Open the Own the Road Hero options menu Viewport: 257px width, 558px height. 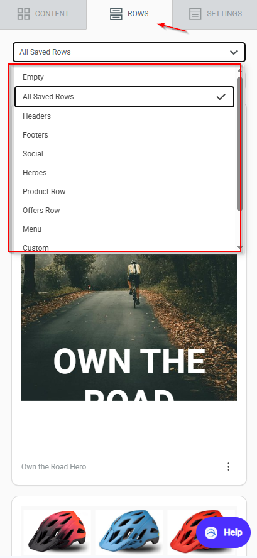(229, 466)
